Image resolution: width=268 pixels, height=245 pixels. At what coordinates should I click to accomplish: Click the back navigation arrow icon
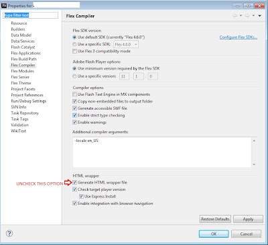pos(234,15)
